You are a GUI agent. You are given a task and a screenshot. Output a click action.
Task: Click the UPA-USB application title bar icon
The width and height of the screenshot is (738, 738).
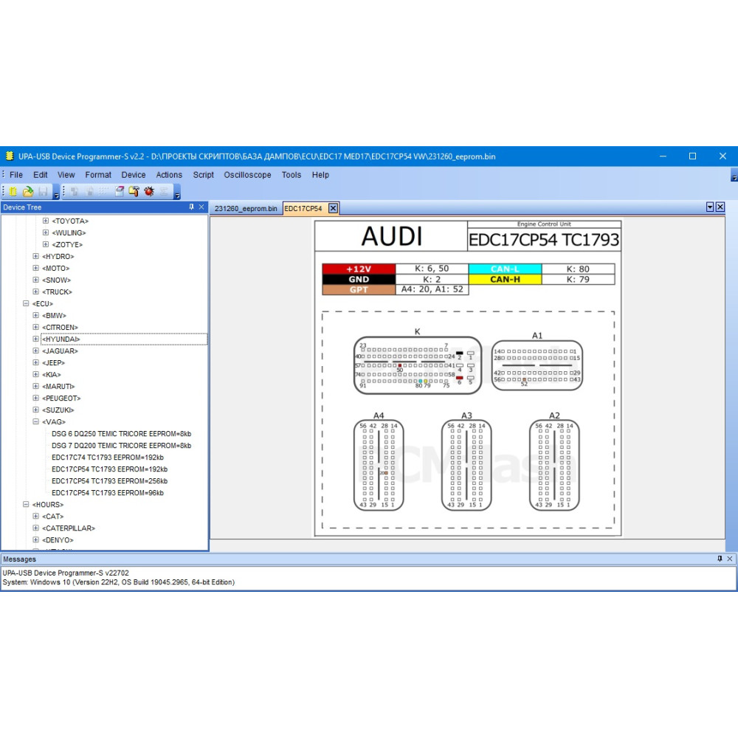(10, 156)
